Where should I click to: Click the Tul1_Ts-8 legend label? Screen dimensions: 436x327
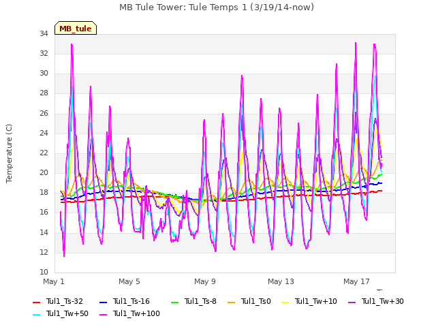200,301
